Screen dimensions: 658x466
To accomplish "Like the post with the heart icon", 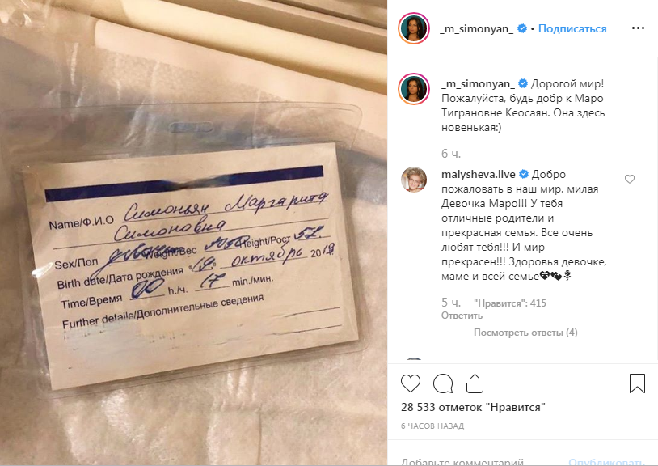I will [411, 383].
